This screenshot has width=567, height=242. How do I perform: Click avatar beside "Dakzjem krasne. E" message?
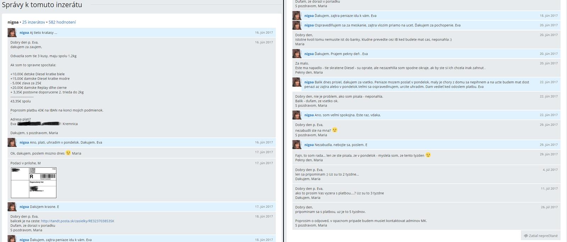point(12,207)
